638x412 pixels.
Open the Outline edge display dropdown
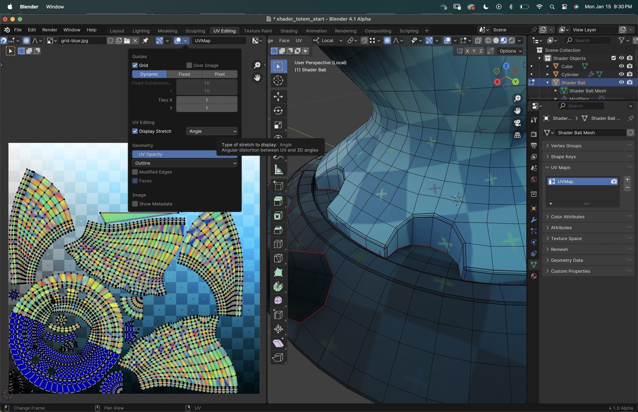[184, 163]
